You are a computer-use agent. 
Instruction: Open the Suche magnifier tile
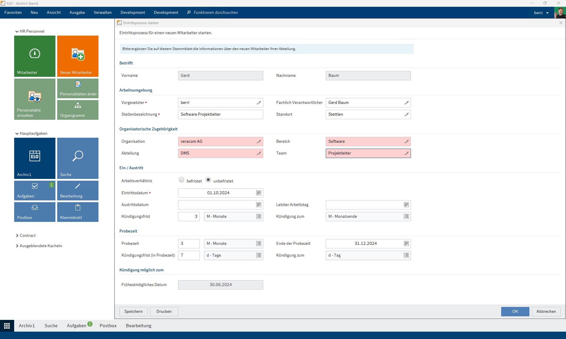[x=78, y=158]
